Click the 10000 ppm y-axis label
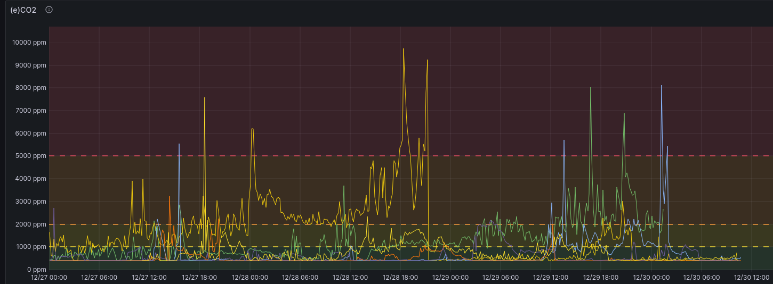 coord(29,43)
